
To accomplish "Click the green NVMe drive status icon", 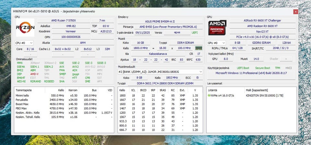I will (209, 96).
